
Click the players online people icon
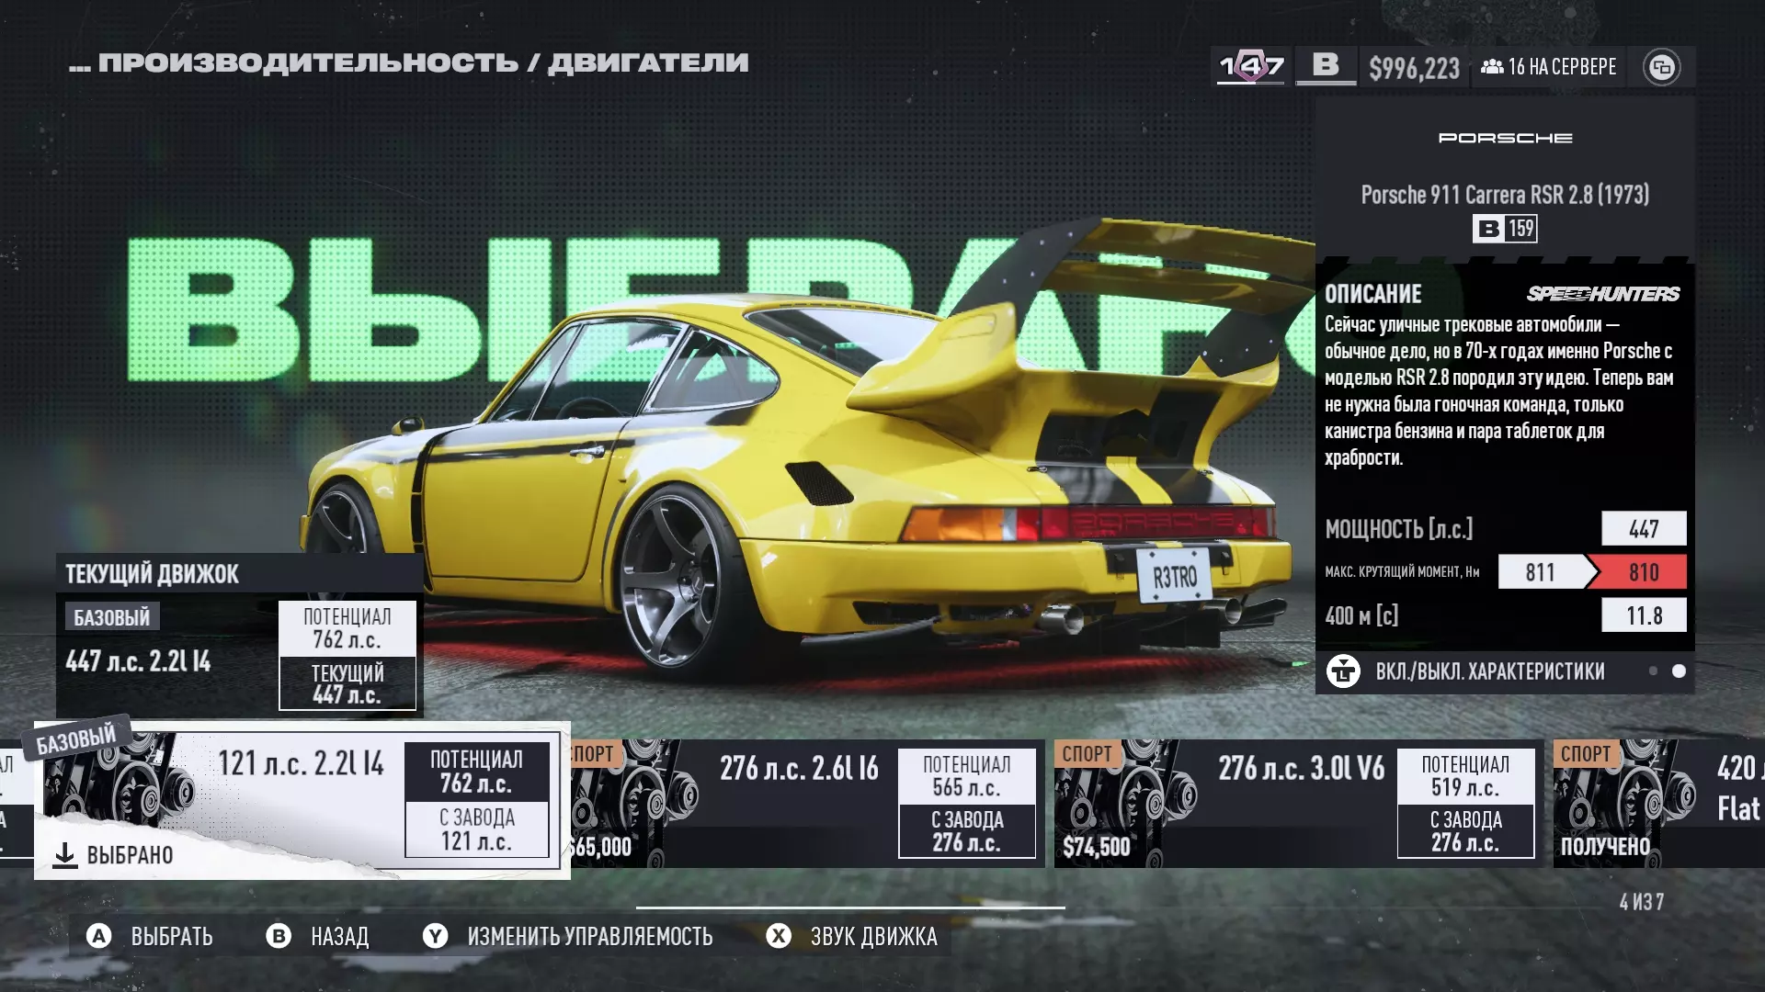pos(1492,67)
